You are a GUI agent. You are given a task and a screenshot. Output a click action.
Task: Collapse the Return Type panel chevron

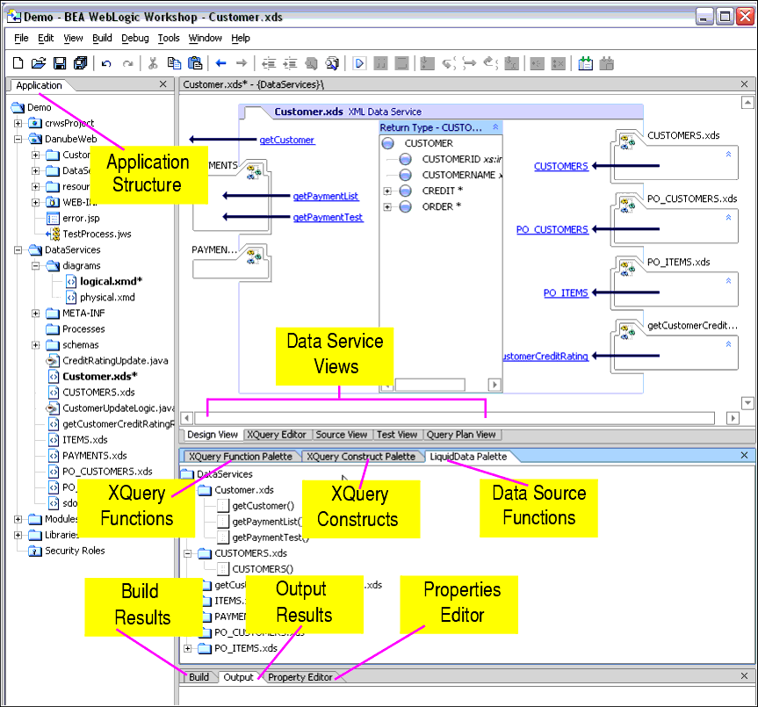[x=495, y=127]
